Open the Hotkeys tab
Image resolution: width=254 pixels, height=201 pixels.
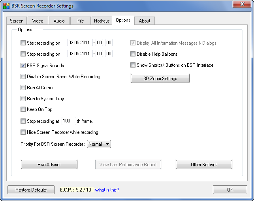[x=102, y=21]
